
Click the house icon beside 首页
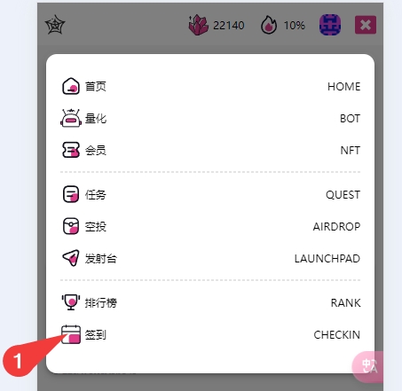[71, 86]
